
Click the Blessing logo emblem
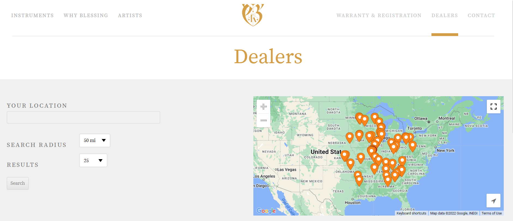click(253, 15)
